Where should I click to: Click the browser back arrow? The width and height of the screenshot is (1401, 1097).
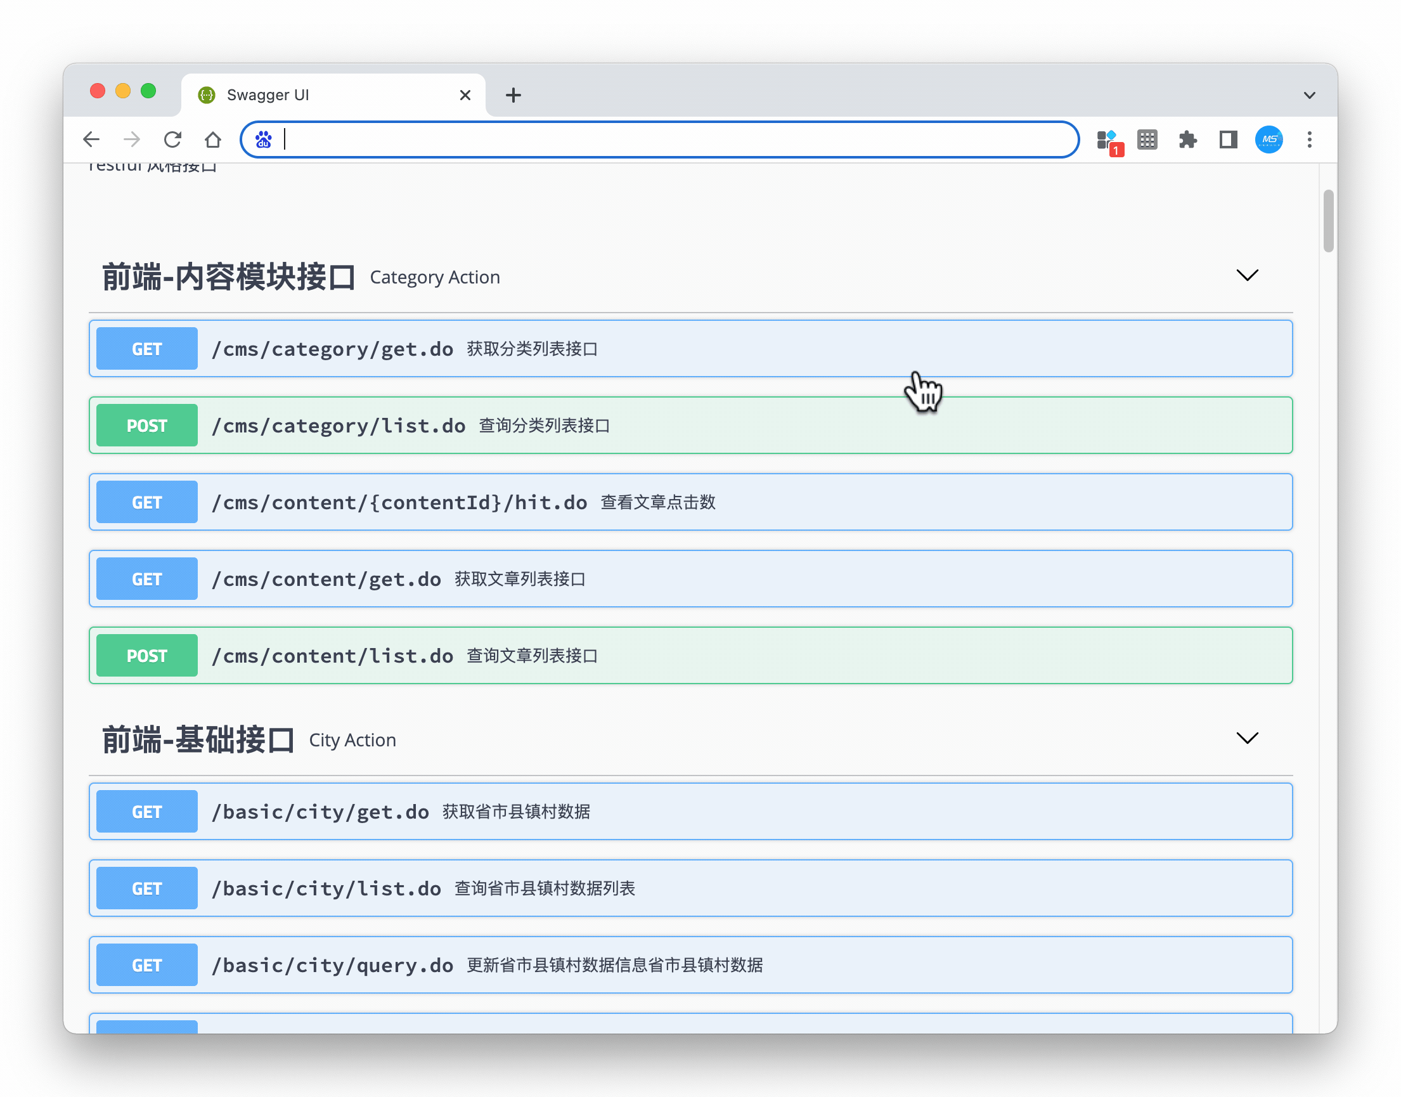[91, 140]
